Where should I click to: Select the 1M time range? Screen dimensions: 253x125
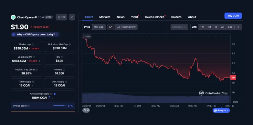pyautogui.click(x=209, y=27)
